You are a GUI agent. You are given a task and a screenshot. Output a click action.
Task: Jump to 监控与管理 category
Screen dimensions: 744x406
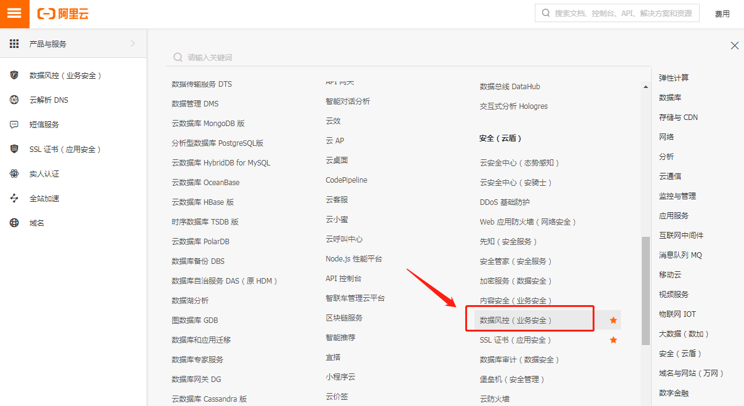(x=678, y=196)
